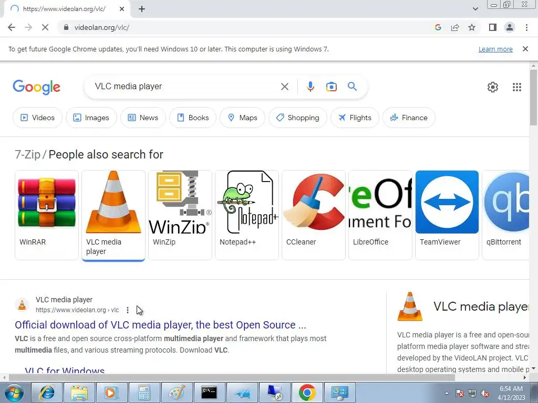This screenshot has width=538, height=403.
Task: Open Windows Media Player from taskbar
Action: pyautogui.click(x=112, y=393)
